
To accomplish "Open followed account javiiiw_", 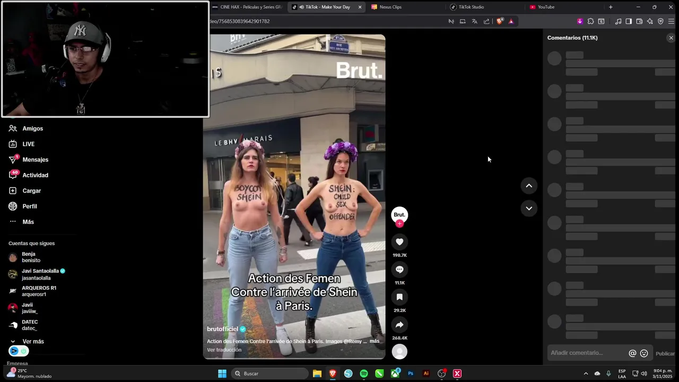I will [23, 308].
